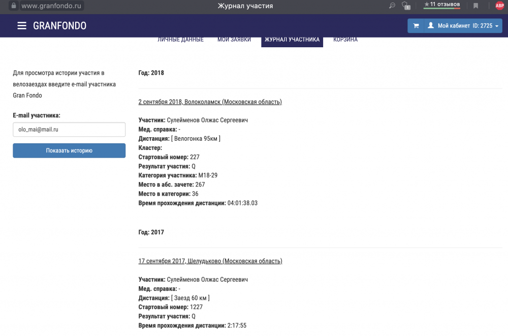Click the page zoom magnifier icon
This screenshot has height=336, width=508.
[392, 6]
